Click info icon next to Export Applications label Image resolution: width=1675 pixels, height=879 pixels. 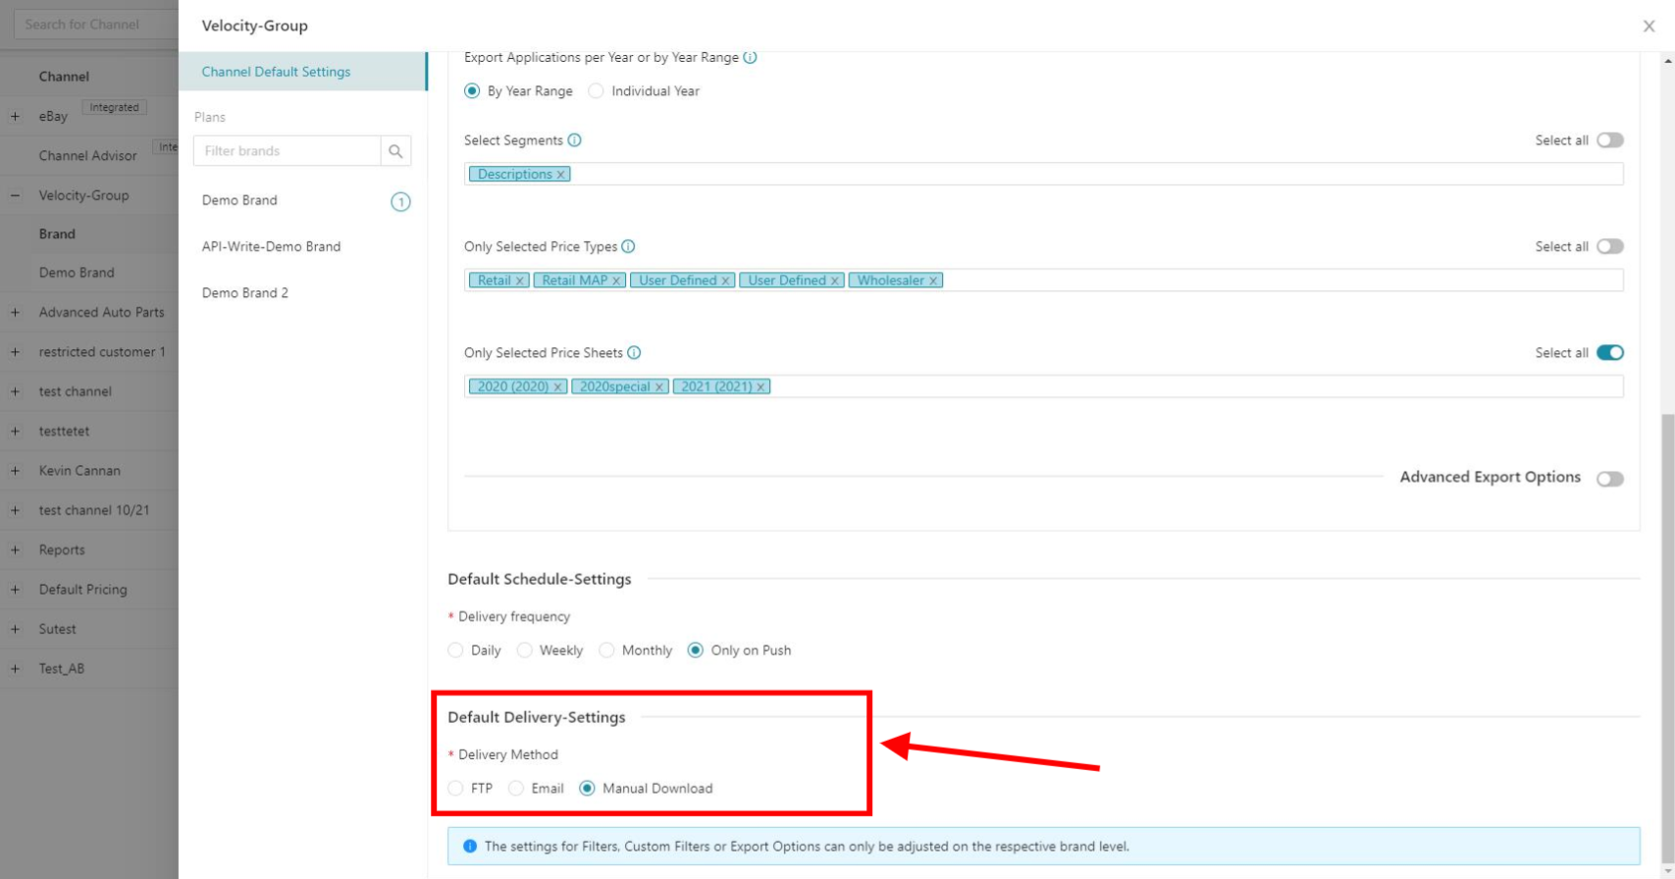pyautogui.click(x=751, y=58)
